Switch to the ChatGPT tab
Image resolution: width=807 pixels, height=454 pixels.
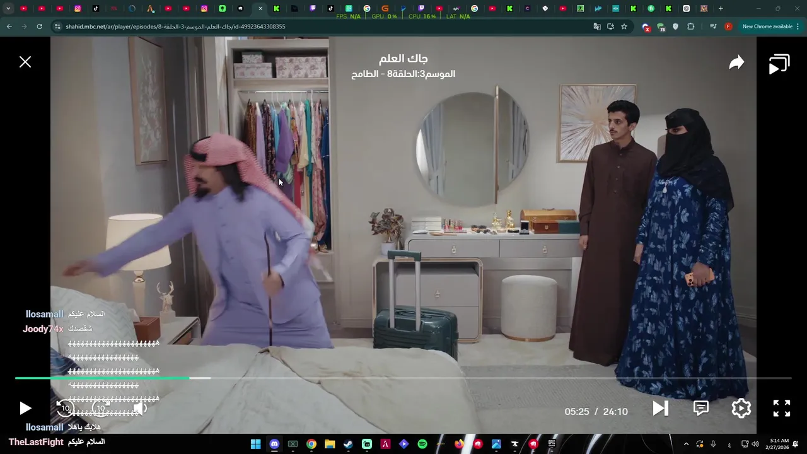pos(687,9)
